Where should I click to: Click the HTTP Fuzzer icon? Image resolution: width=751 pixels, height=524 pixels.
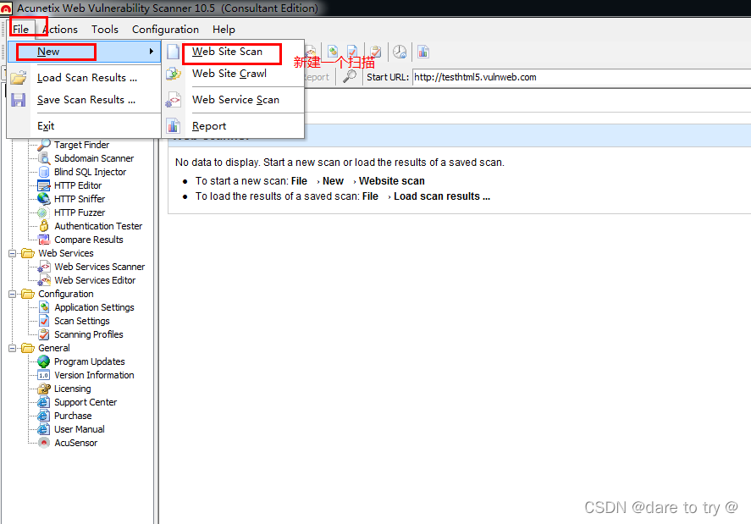[x=43, y=212]
